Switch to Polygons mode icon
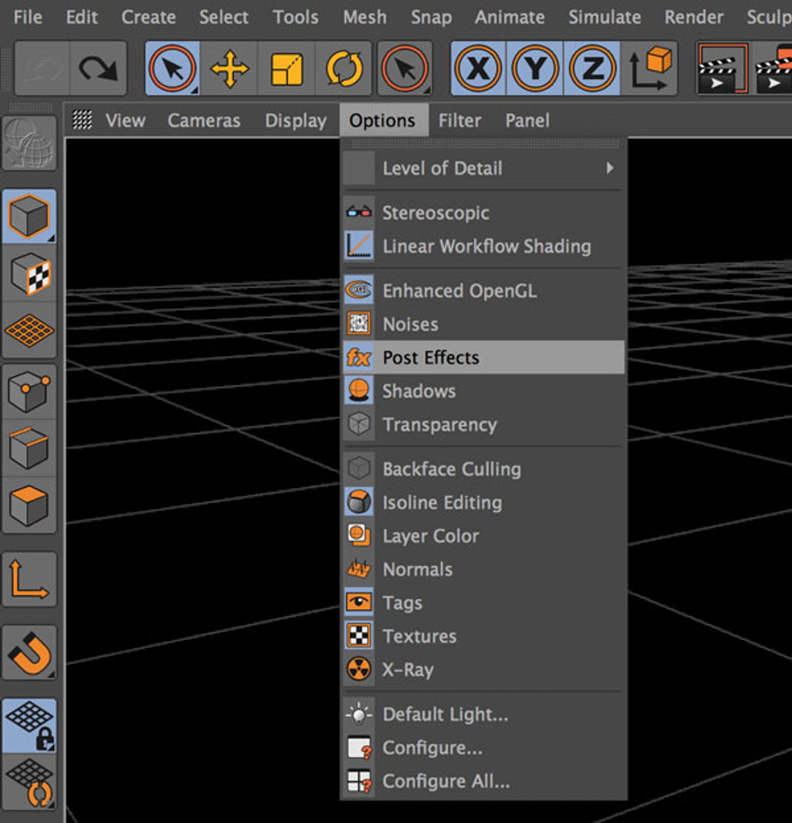Image resolution: width=792 pixels, height=823 pixels. coord(29,505)
